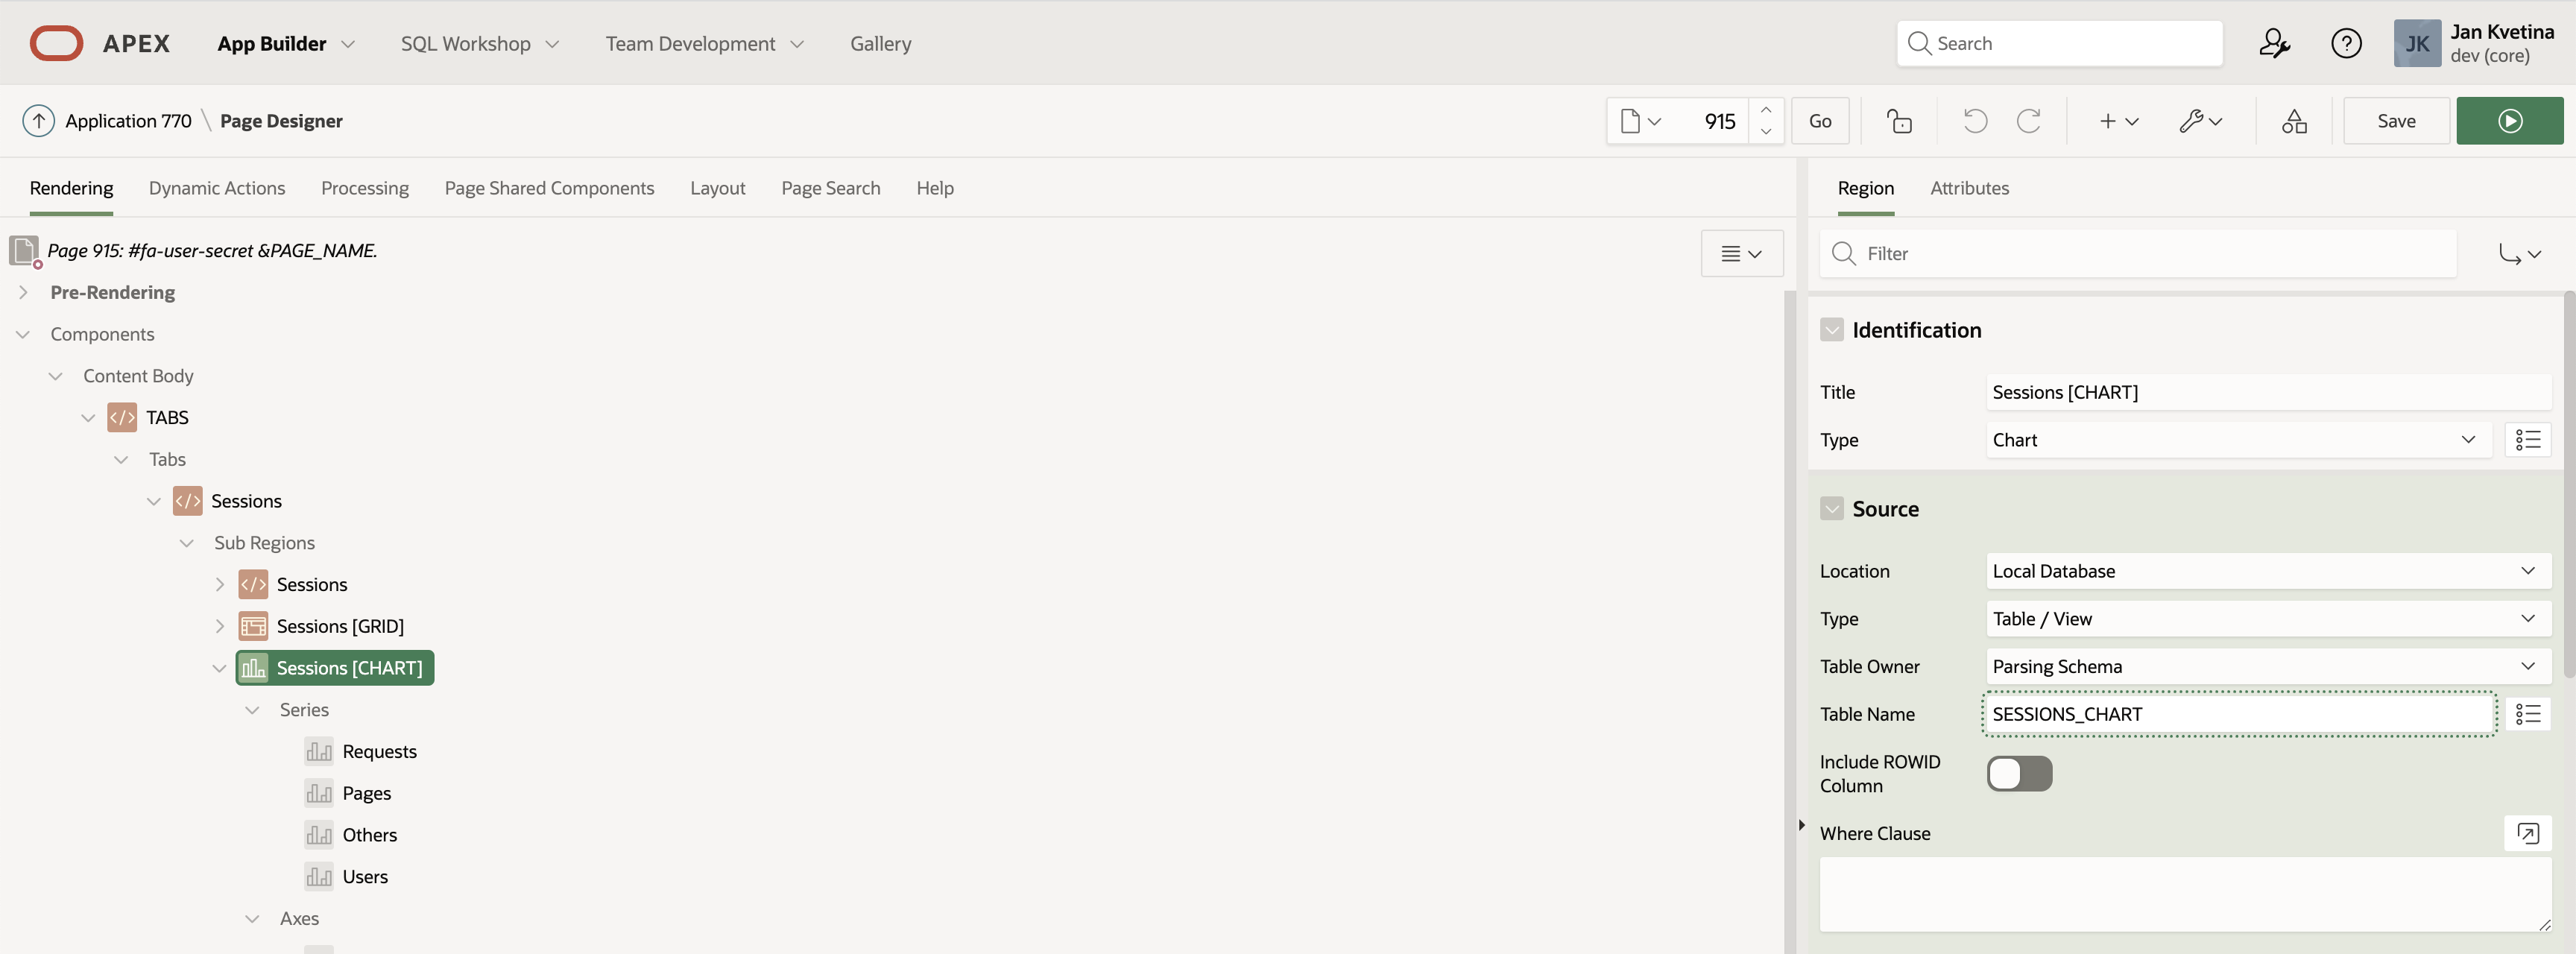Click the Go button
2576x954 pixels.
pos(1819,121)
